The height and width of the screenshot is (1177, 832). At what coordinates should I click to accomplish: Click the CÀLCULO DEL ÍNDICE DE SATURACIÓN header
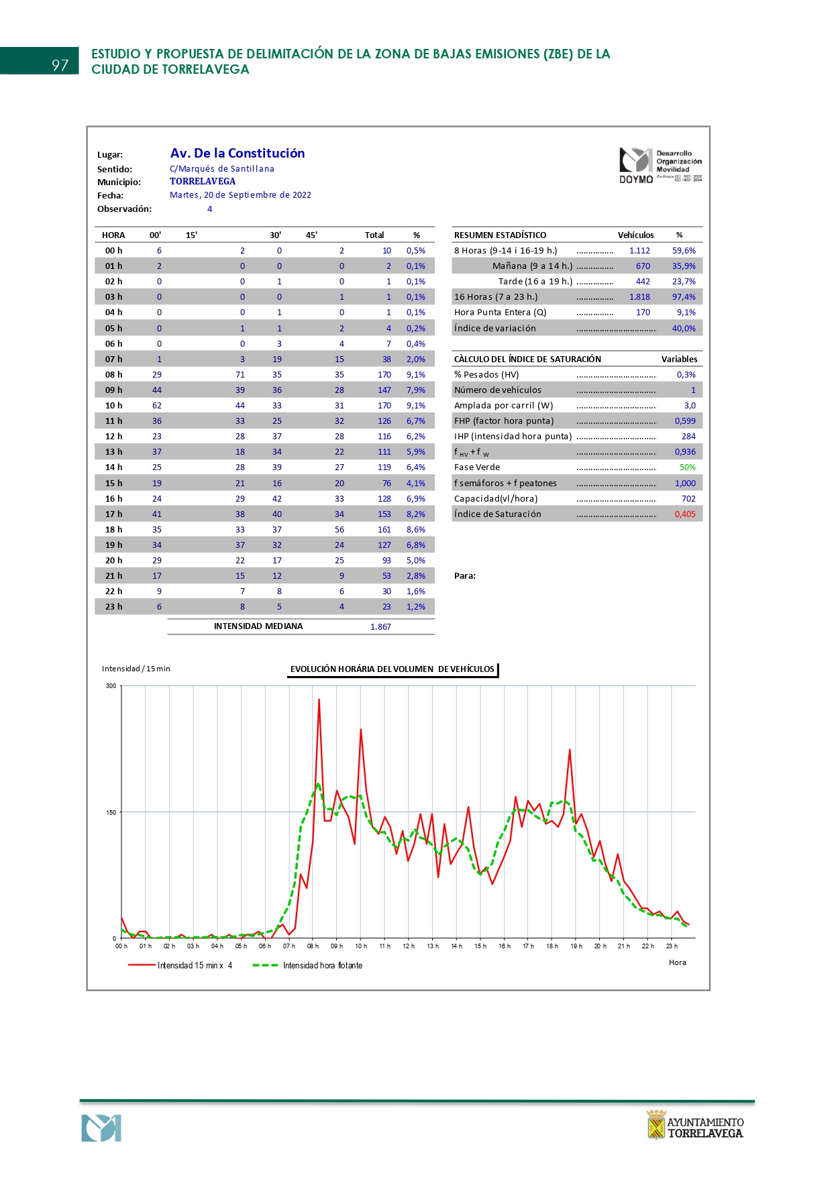tap(527, 359)
